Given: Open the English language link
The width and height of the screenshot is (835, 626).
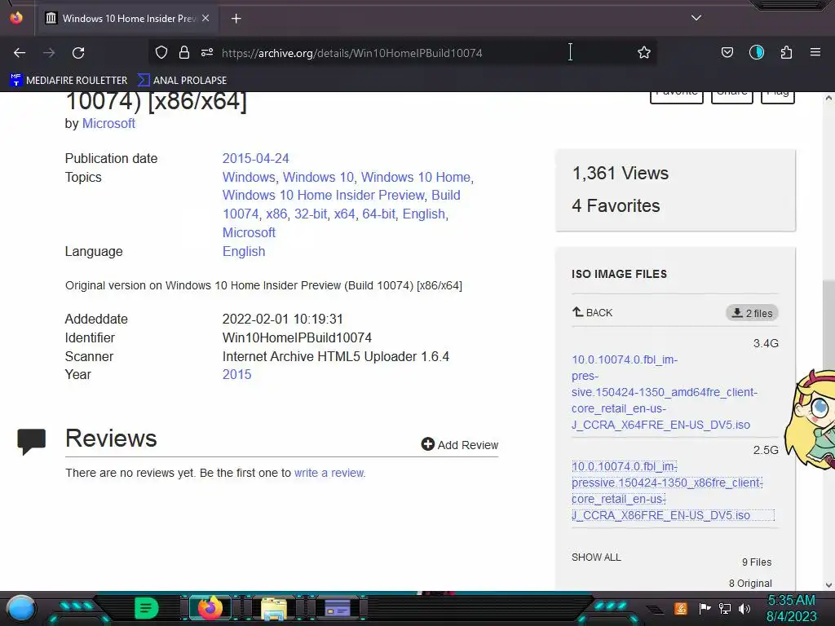Looking at the screenshot, I should [243, 251].
